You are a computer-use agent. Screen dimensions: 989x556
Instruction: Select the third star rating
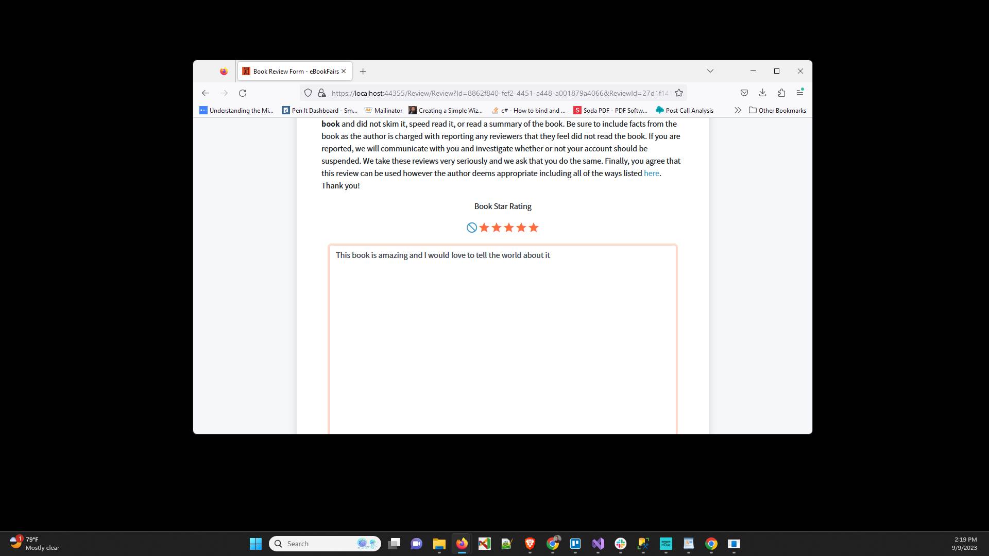point(508,227)
